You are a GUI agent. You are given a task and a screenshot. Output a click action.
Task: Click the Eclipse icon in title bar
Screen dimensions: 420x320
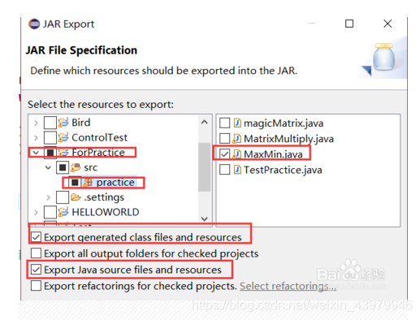pos(34,24)
